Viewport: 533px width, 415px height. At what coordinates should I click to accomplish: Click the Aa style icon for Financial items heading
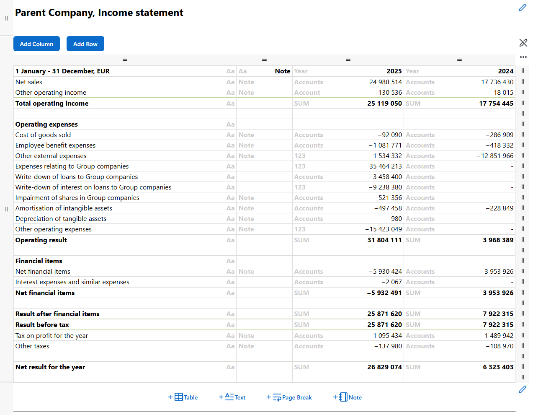[x=230, y=261]
